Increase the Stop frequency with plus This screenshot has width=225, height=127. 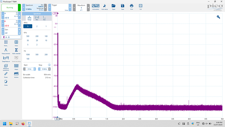coord(49,69)
